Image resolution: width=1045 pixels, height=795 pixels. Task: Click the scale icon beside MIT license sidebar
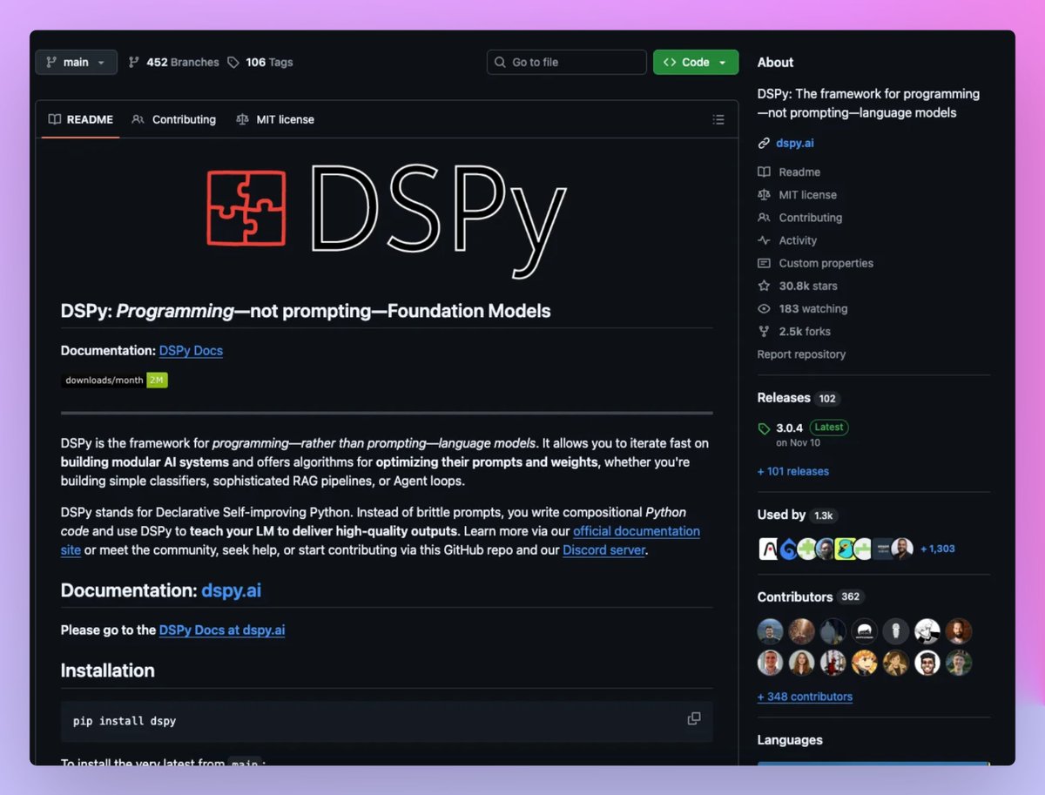pos(764,195)
